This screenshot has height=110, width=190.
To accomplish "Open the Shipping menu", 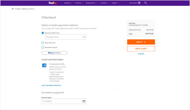I will tap(68, 3).
